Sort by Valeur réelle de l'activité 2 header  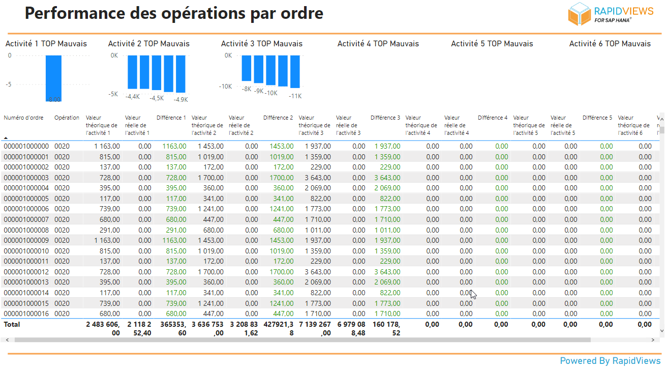click(x=241, y=125)
